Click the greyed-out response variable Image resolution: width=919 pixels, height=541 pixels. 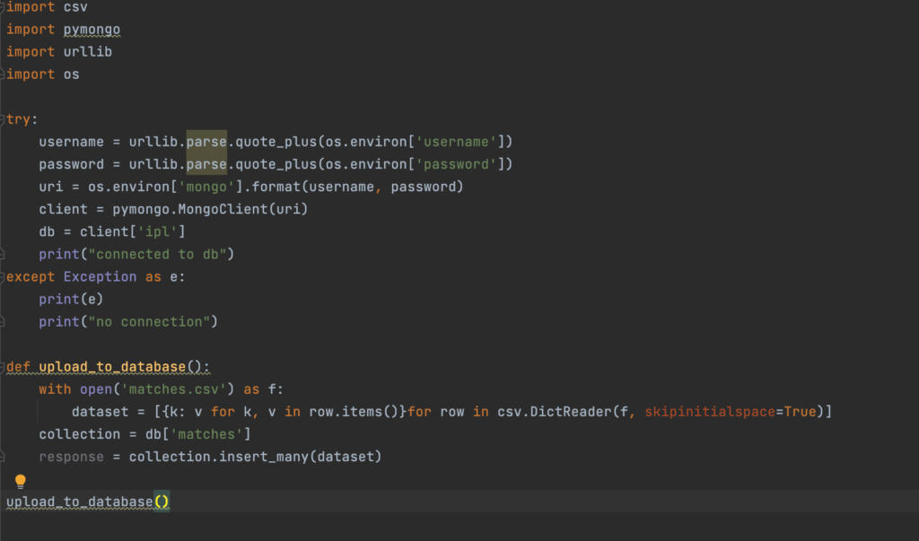pos(72,457)
